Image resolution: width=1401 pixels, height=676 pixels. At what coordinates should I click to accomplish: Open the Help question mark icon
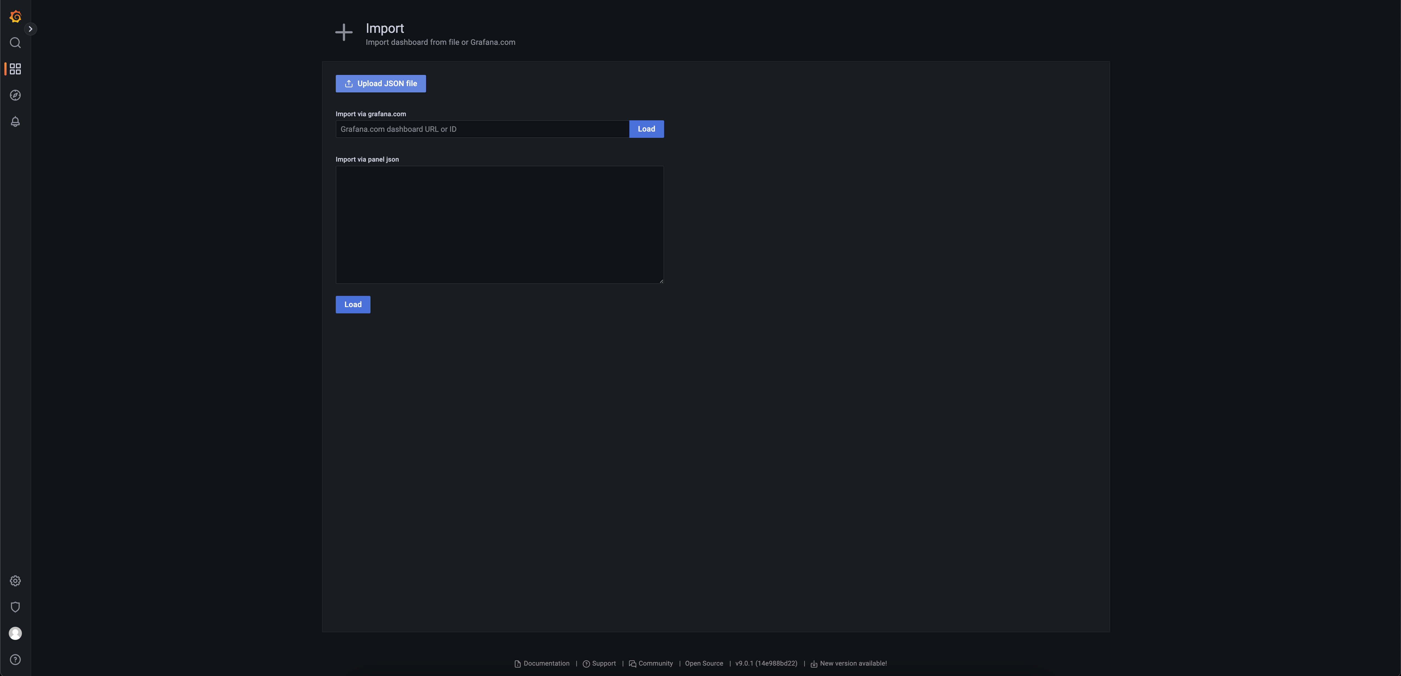pyautogui.click(x=15, y=660)
